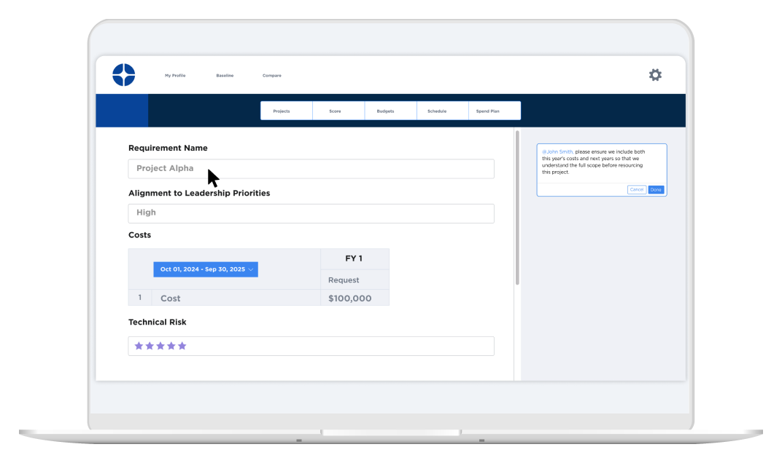This screenshot has height=463, width=782.
Task: Open the Compare menu item
Action: [271, 75]
